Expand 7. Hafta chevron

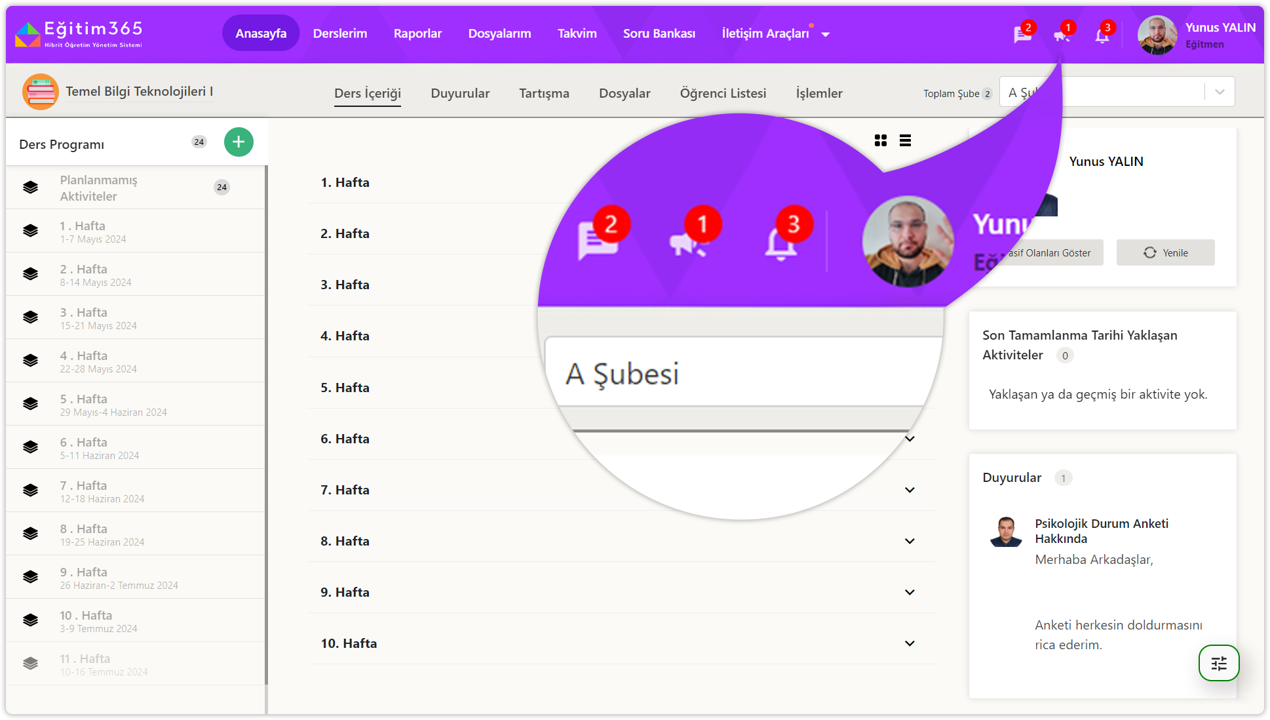(910, 490)
